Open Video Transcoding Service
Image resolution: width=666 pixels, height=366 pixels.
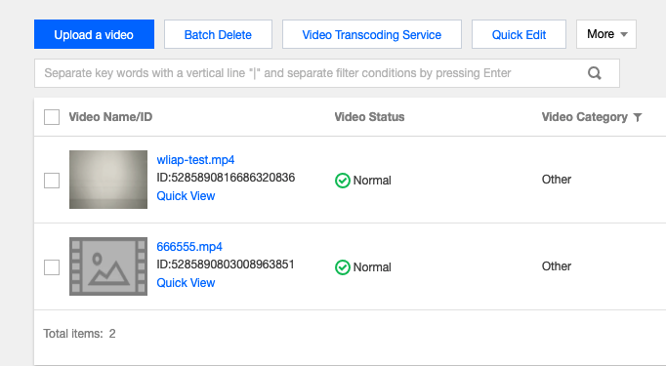(x=372, y=34)
